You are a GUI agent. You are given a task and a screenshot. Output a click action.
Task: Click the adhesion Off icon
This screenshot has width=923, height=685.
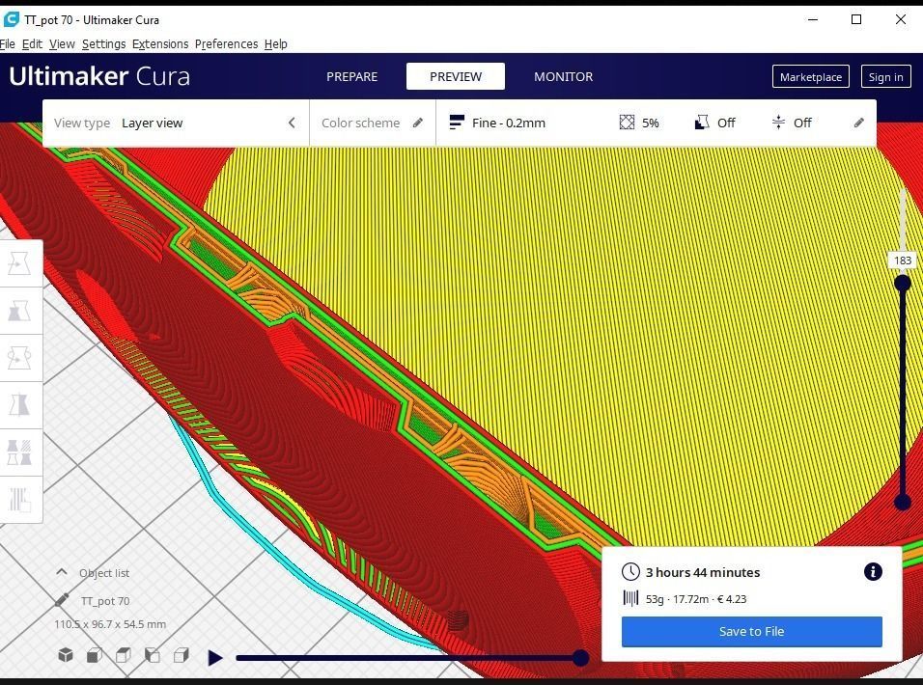(x=778, y=123)
